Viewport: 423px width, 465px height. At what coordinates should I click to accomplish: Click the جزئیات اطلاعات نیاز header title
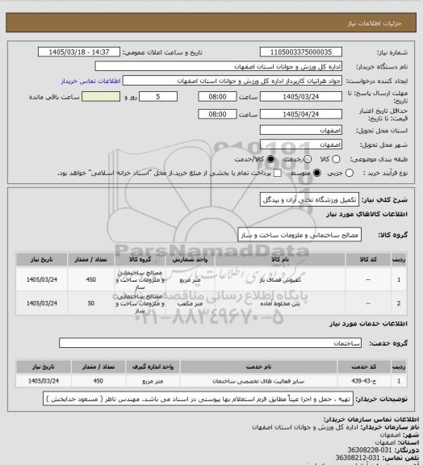tap(375, 23)
